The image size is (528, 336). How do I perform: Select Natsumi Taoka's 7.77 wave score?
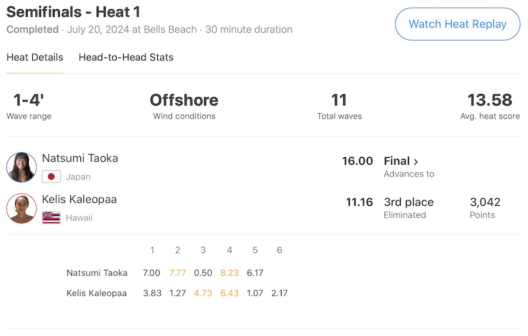click(178, 273)
